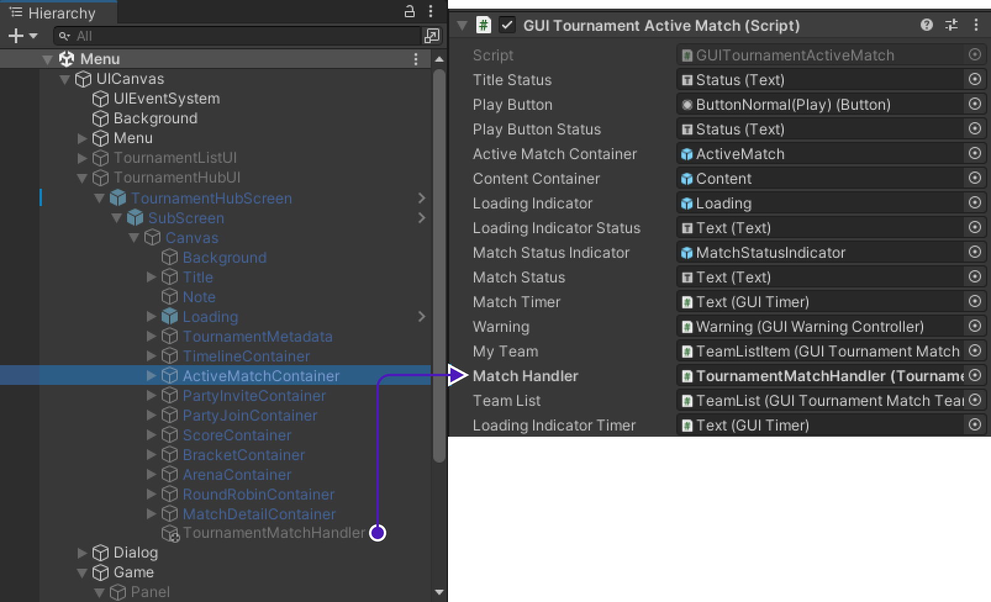The height and width of the screenshot is (602, 991).
Task: Select TournamentMatchHandler in the hierarchy
Action: click(273, 533)
